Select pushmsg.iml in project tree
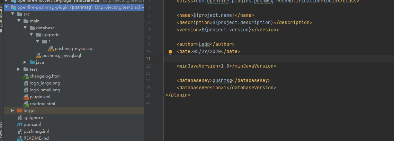This screenshot has width=394, height=141. click(36, 131)
